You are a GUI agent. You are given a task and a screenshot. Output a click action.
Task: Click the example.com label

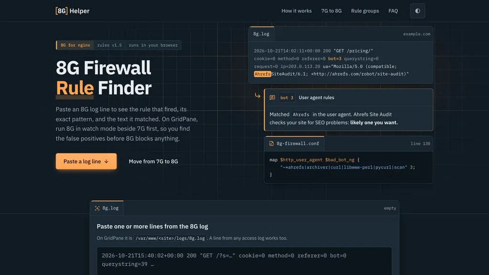[416, 34]
